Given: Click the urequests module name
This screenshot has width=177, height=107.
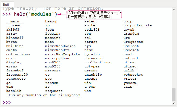Looking at the screenshot, I should (133, 42).
